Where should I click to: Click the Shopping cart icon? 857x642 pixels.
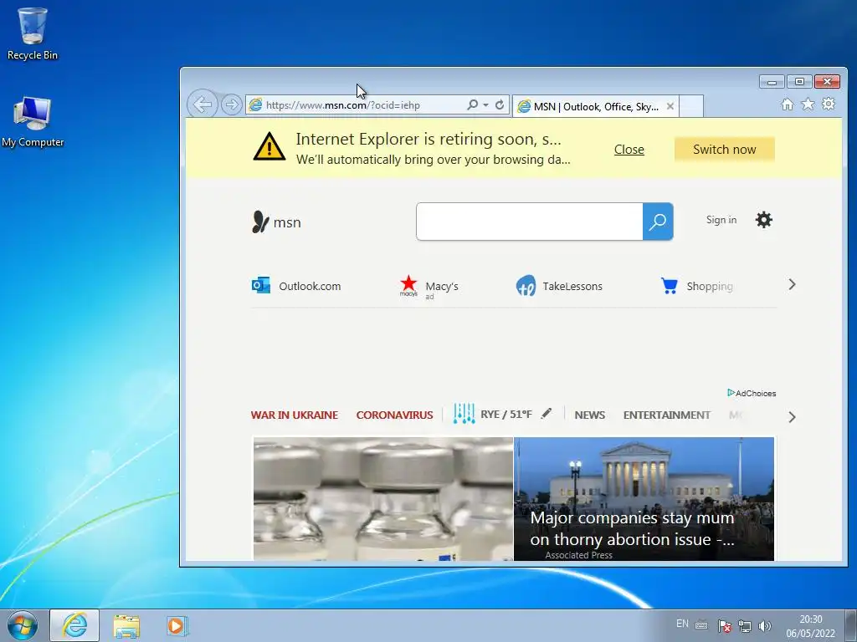click(x=669, y=285)
